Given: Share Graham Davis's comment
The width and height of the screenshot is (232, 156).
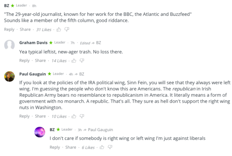Looking at the screenshot, I should (x=40, y=61).
